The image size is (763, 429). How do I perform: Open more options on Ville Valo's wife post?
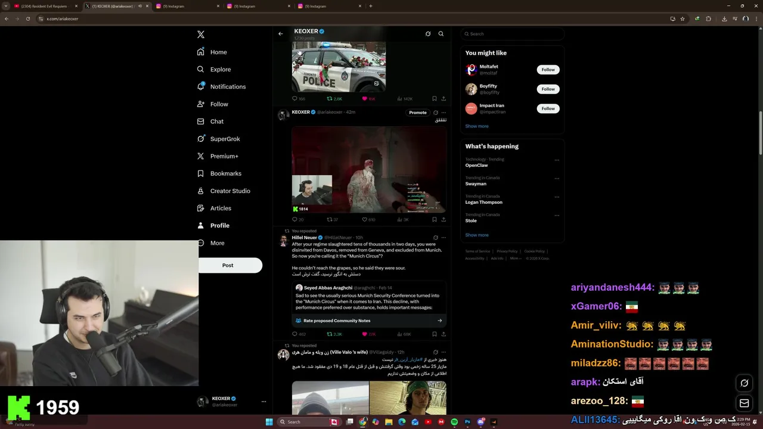point(443,352)
